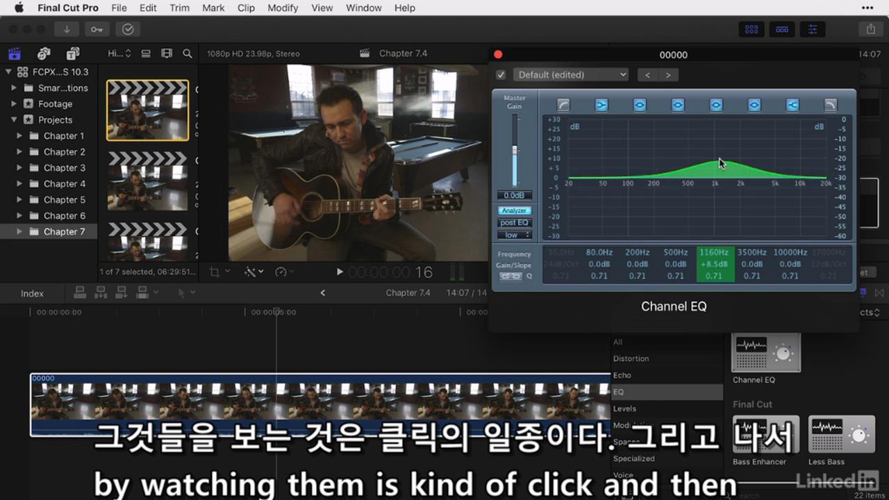The width and height of the screenshot is (889, 500).
Task: Open clip appearance filmstrip icon
Action: pyautogui.click(x=167, y=53)
